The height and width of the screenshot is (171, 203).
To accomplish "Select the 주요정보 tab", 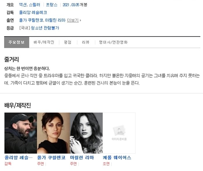I will (17, 42).
